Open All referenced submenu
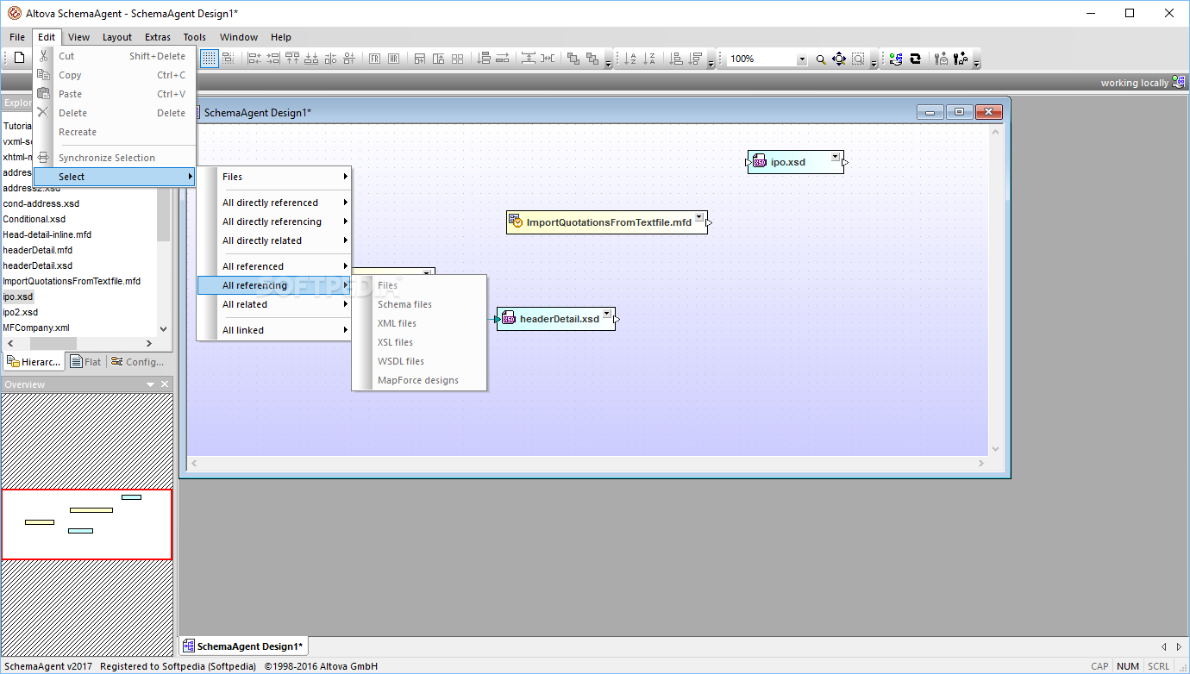This screenshot has height=674, width=1190. click(274, 266)
